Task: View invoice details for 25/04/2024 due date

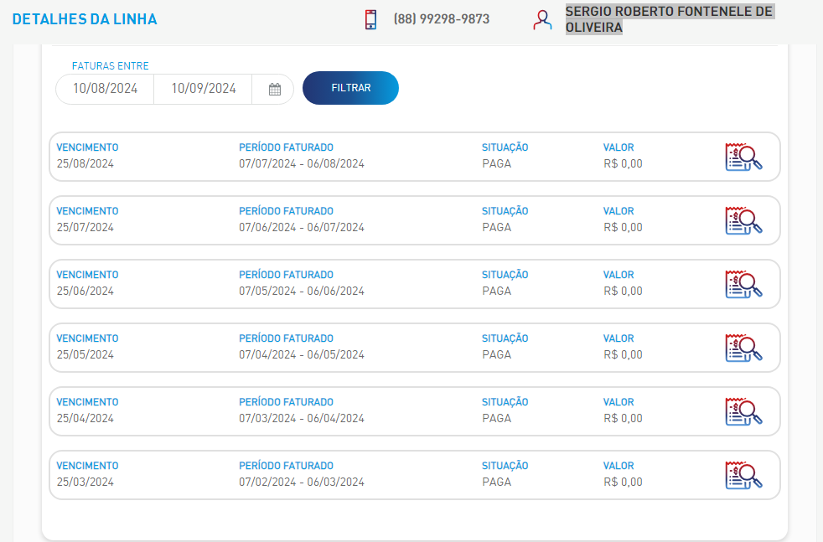Action: [x=743, y=411]
